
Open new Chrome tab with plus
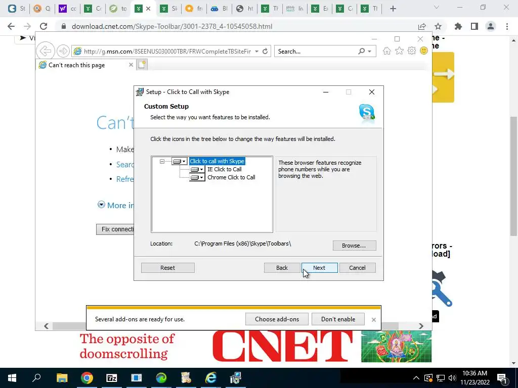(x=393, y=9)
